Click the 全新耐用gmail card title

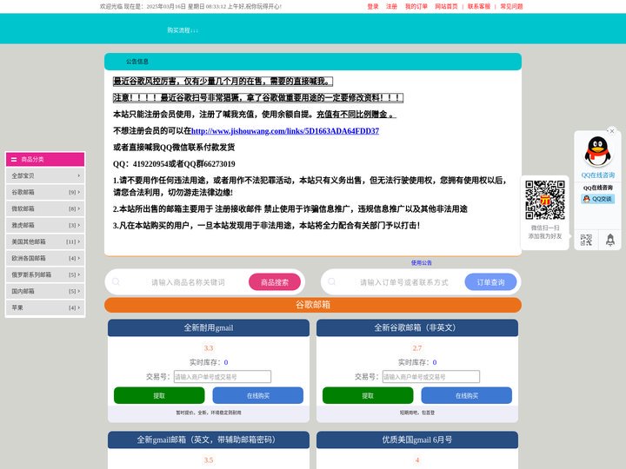coord(209,327)
